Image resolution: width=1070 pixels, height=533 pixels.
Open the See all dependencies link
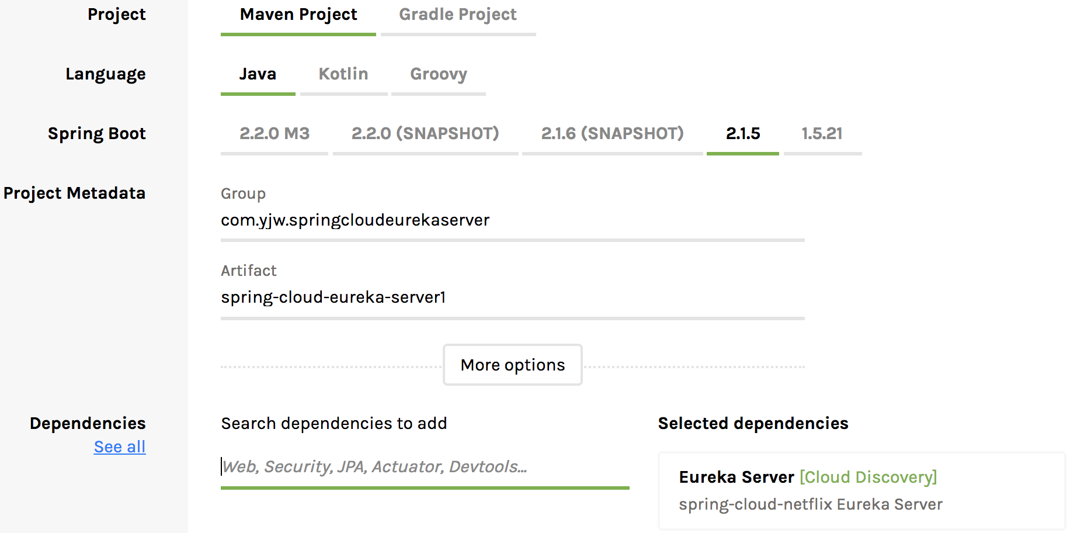pyautogui.click(x=120, y=447)
